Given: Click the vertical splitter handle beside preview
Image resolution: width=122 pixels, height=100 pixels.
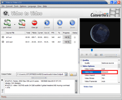Looking at the screenshot, I should pos(79,56).
